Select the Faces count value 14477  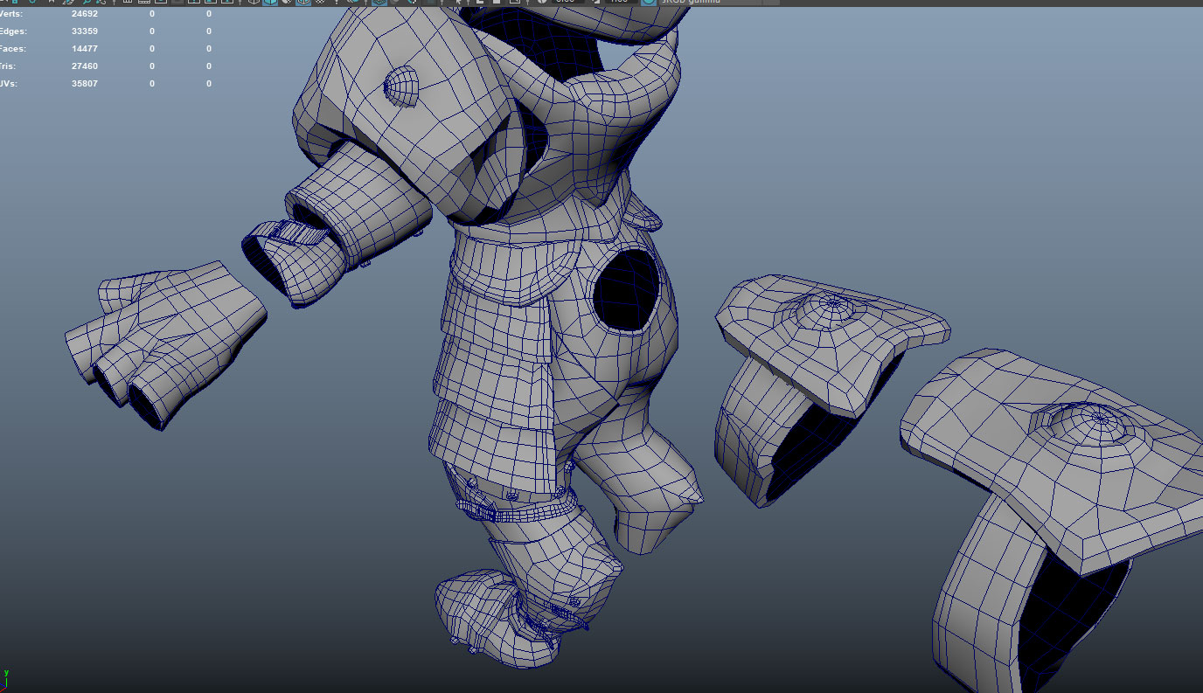84,49
